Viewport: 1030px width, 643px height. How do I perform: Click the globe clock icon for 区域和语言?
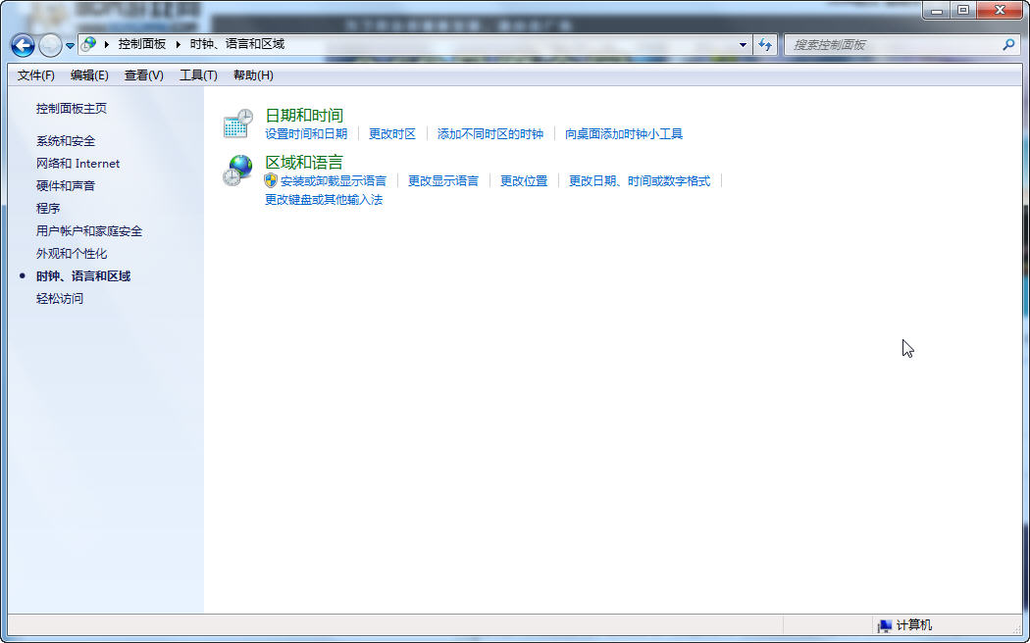tap(237, 171)
